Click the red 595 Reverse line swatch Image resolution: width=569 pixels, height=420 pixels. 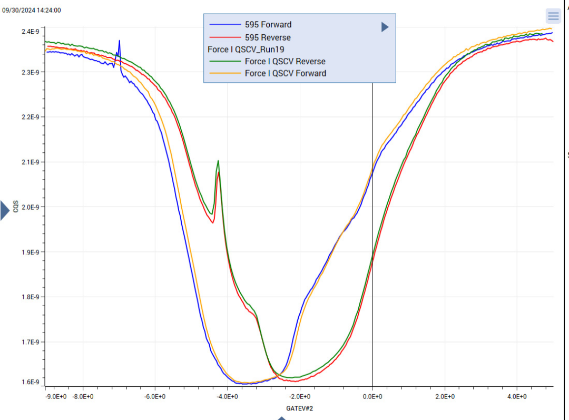[225, 37]
